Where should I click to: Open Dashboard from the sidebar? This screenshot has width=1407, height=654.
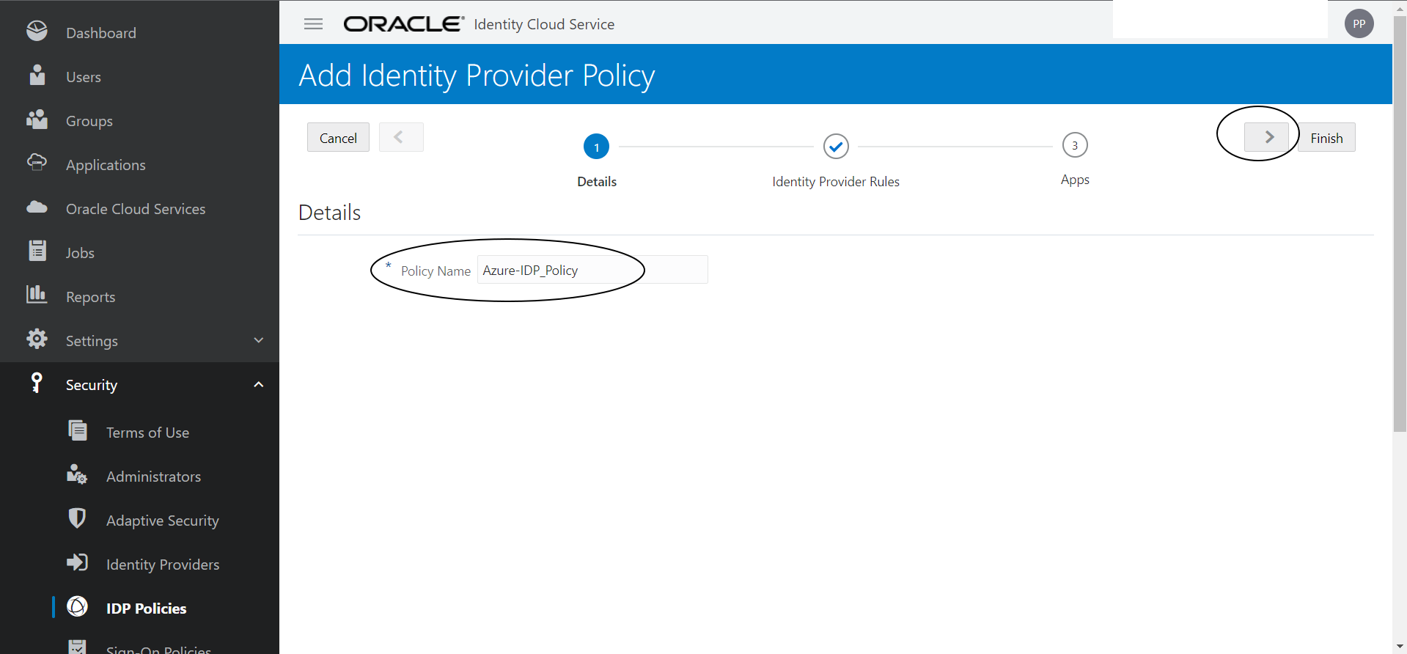(101, 33)
